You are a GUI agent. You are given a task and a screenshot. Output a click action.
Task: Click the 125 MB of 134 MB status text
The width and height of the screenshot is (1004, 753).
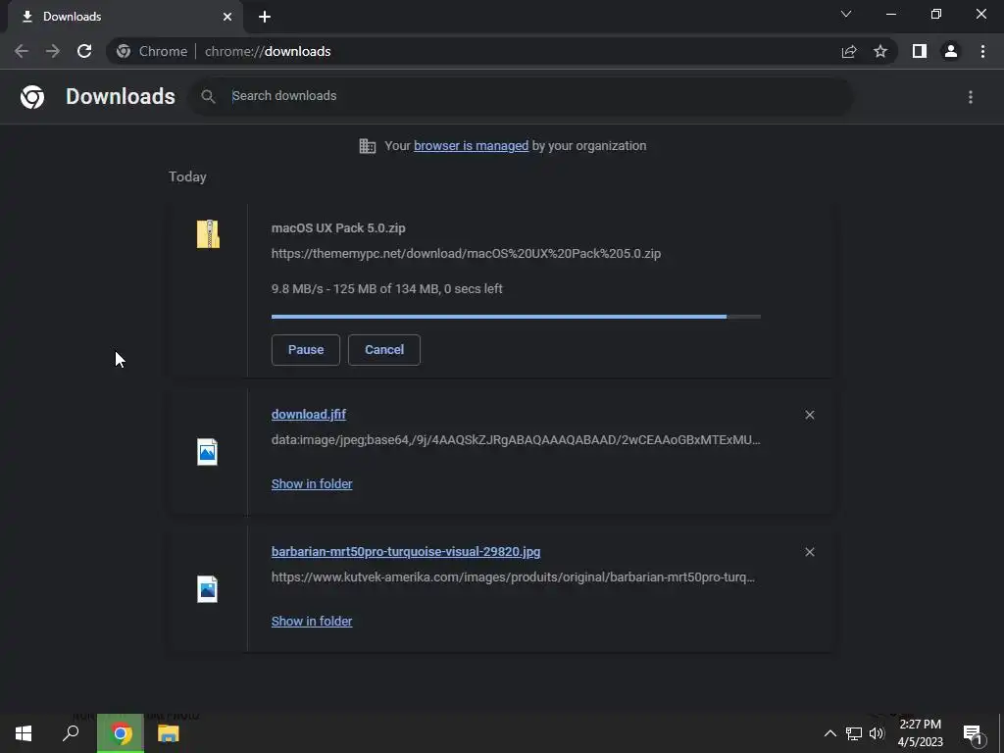(386, 289)
